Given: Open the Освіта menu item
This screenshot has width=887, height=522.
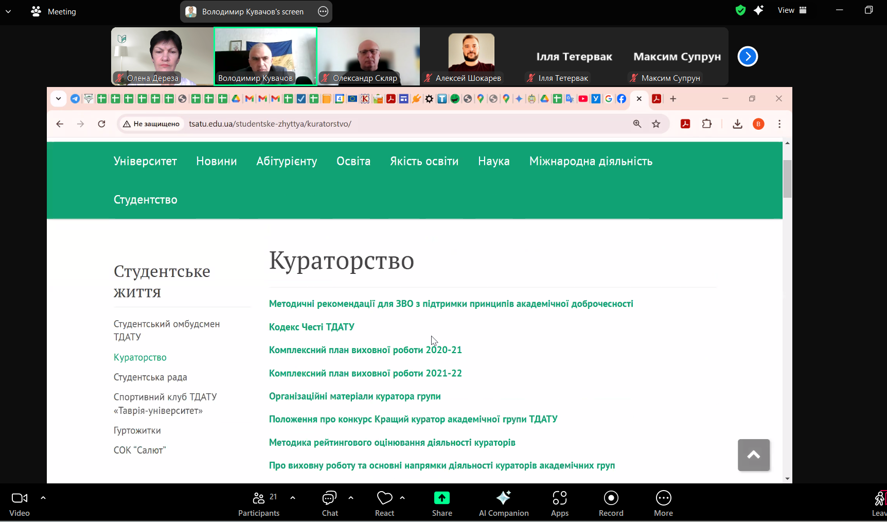Looking at the screenshot, I should click(353, 161).
